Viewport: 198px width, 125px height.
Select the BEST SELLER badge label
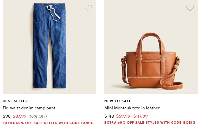(15, 101)
